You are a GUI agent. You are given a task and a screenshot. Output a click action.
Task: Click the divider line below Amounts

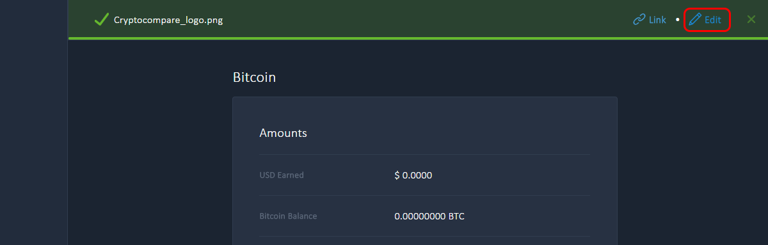pos(425,154)
